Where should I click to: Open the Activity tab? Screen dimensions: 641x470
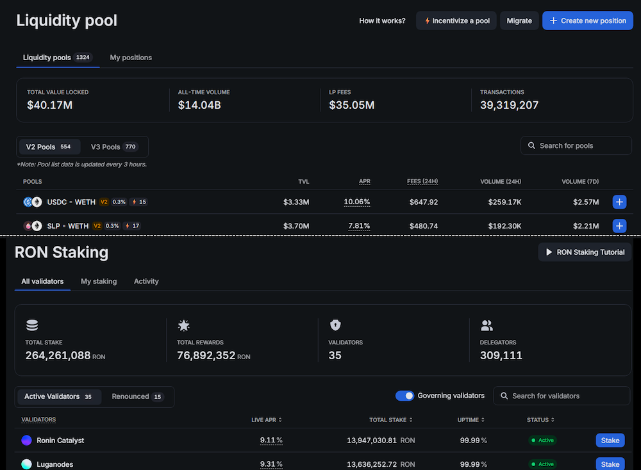pos(146,281)
